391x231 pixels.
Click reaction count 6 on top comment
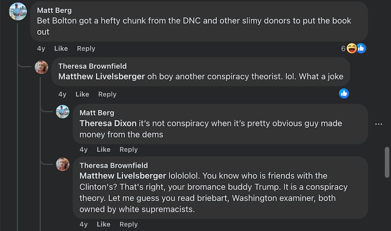point(343,48)
